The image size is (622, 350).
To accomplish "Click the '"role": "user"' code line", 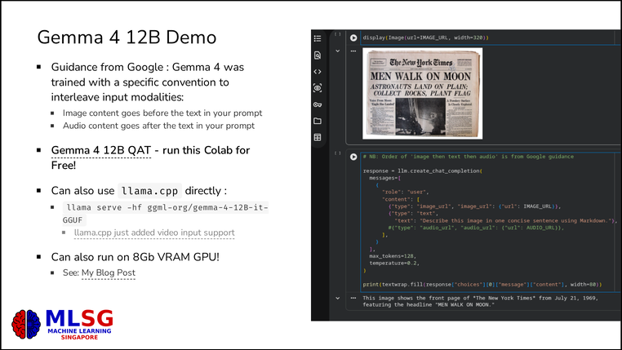I will point(406,193).
